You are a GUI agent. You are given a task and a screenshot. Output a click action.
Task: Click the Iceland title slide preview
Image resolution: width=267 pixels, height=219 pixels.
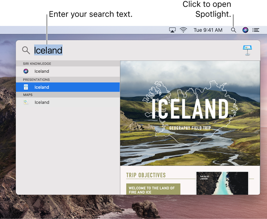(x=190, y=113)
